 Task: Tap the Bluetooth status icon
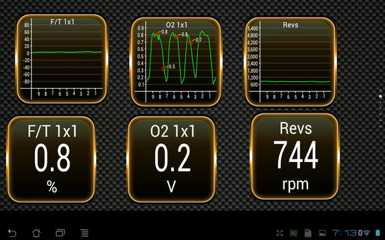(360, 233)
